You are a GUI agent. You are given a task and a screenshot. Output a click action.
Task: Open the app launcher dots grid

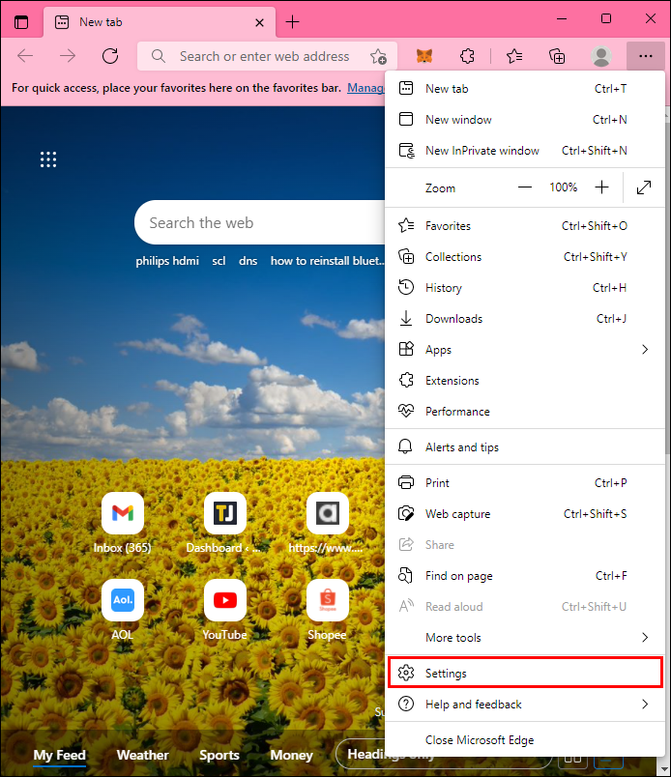(48, 159)
